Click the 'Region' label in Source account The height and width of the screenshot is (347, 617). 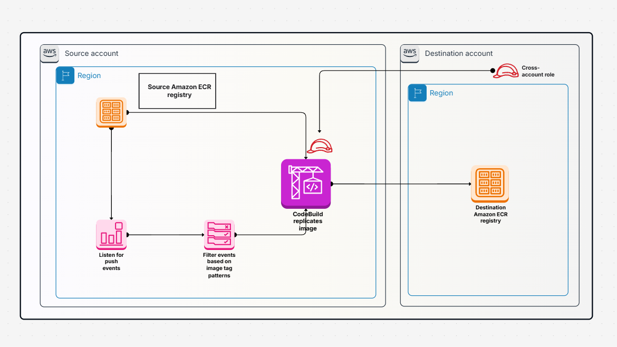(x=89, y=75)
